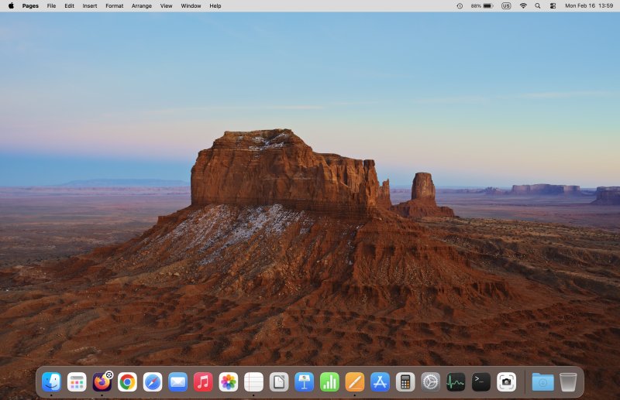Open the File menu
The height and width of the screenshot is (400, 620).
(x=51, y=5)
